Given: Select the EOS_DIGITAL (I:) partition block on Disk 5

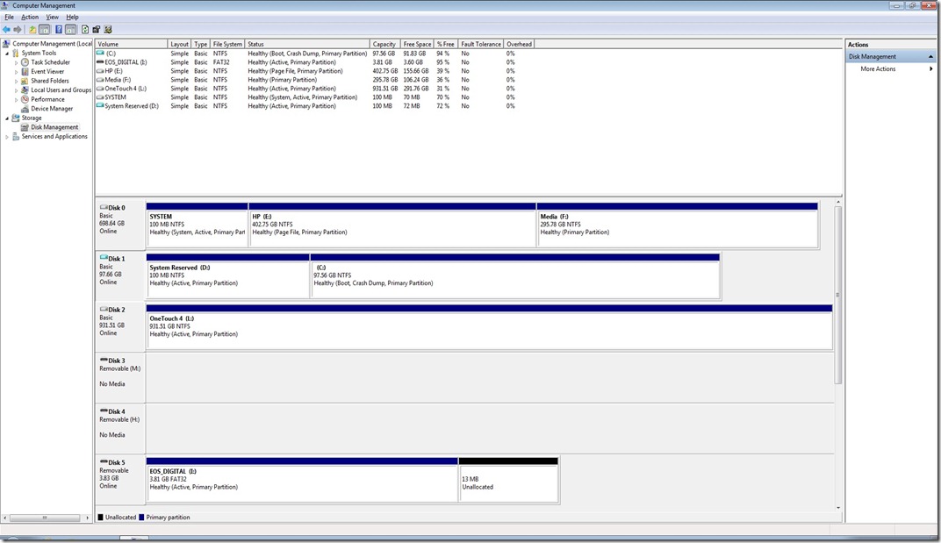Looking at the screenshot, I should pos(303,480).
